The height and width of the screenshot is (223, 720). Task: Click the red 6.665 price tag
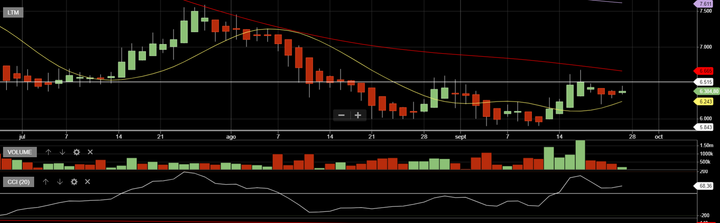coord(703,71)
